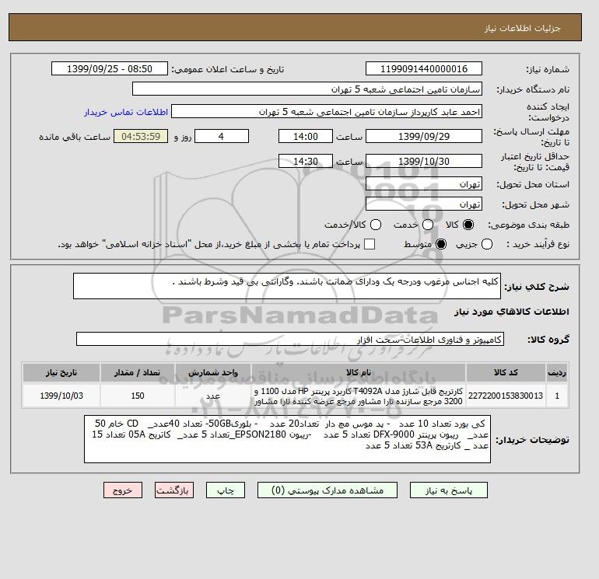
Task: Click need date cell 1399/10/03
Action: point(61,396)
